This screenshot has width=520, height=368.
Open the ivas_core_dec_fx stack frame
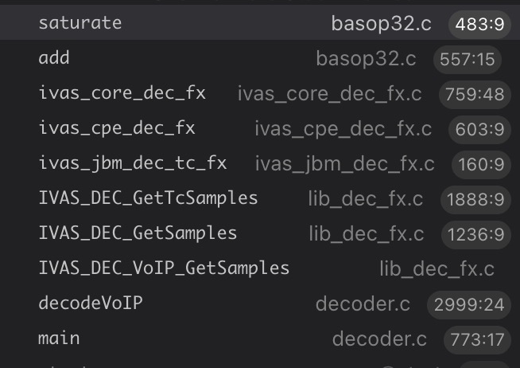122,93
